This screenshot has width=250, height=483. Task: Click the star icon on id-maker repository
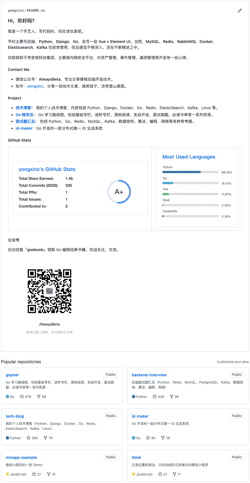coord(148,438)
